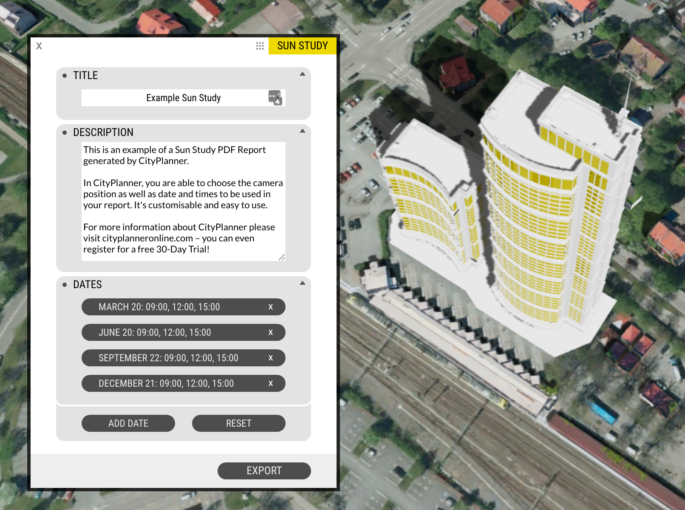Click the ADD DATE button
The image size is (685, 510).
point(128,423)
